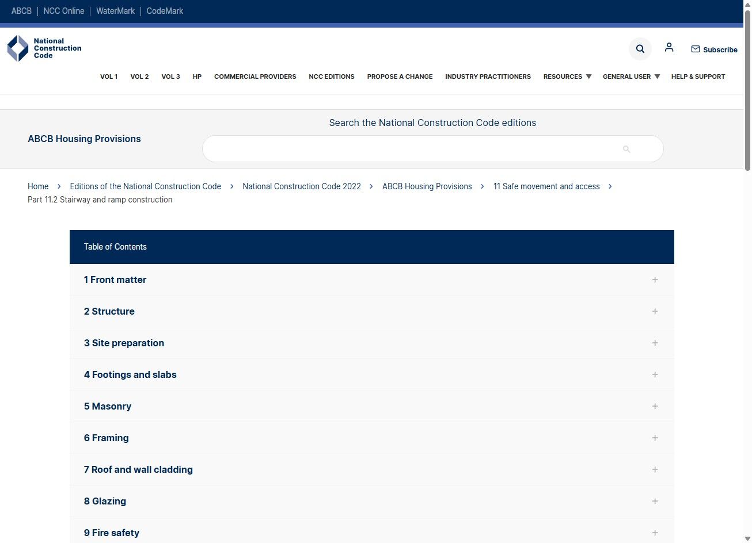Image resolution: width=752 pixels, height=543 pixels.
Task: Click the National Construction Code logo
Action: coord(44,48)
